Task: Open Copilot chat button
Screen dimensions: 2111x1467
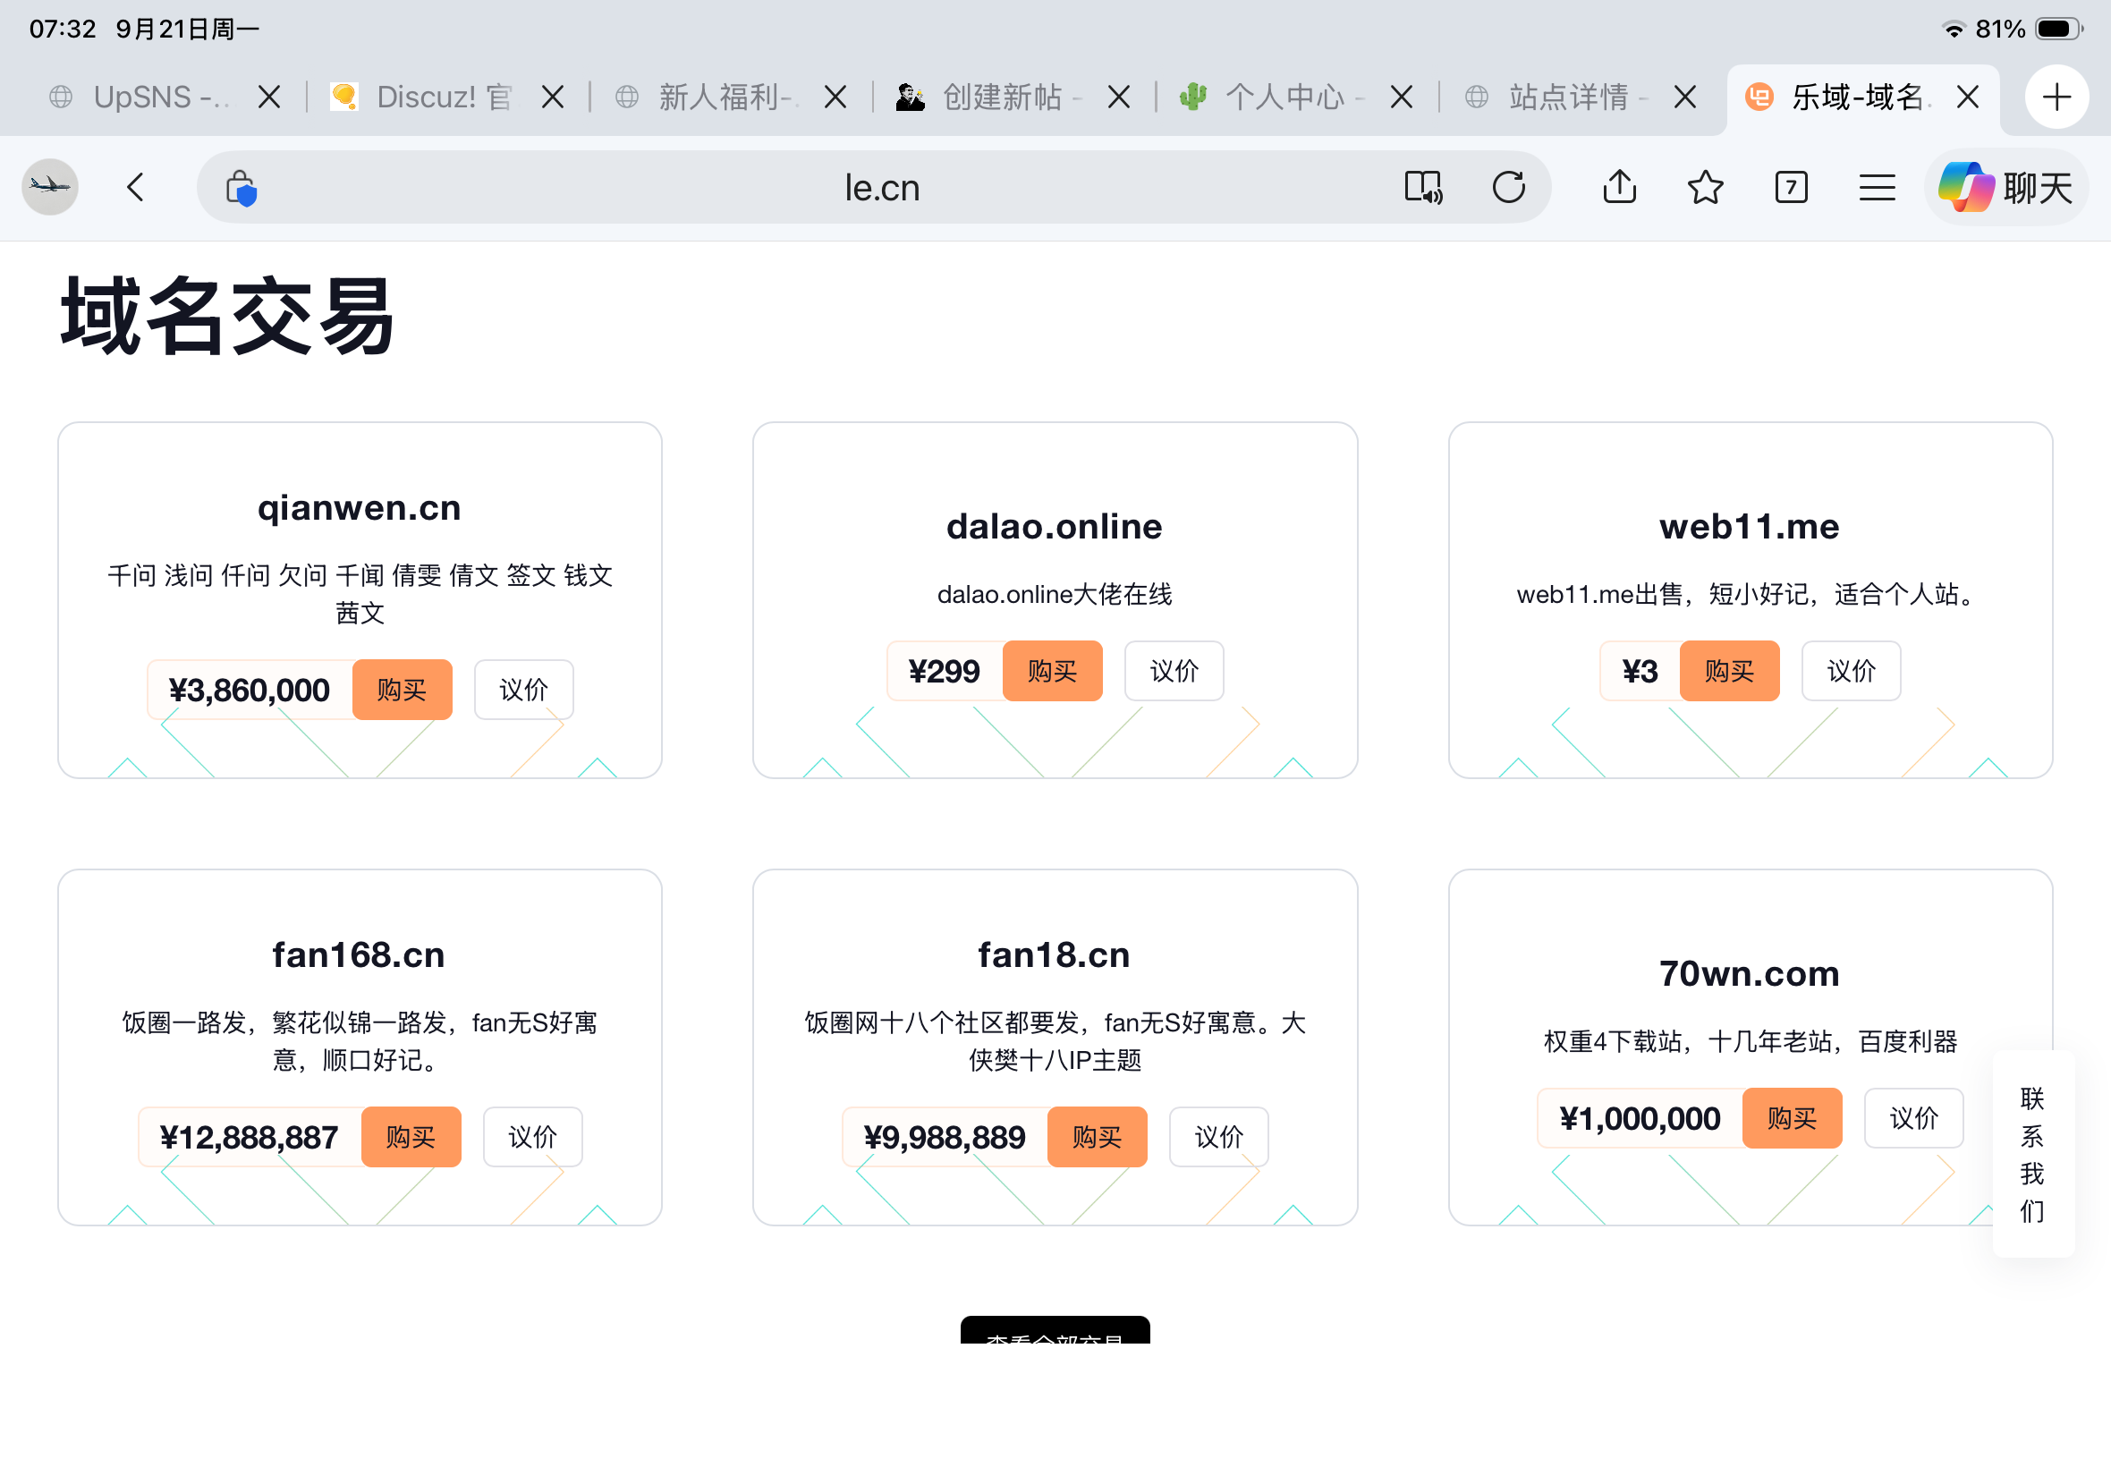Action: (x=2006, y=188)
